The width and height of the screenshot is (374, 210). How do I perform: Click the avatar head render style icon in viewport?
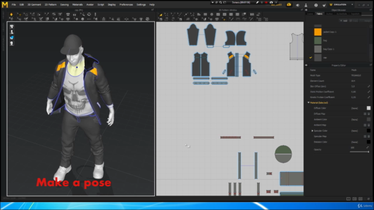(12, 43)
